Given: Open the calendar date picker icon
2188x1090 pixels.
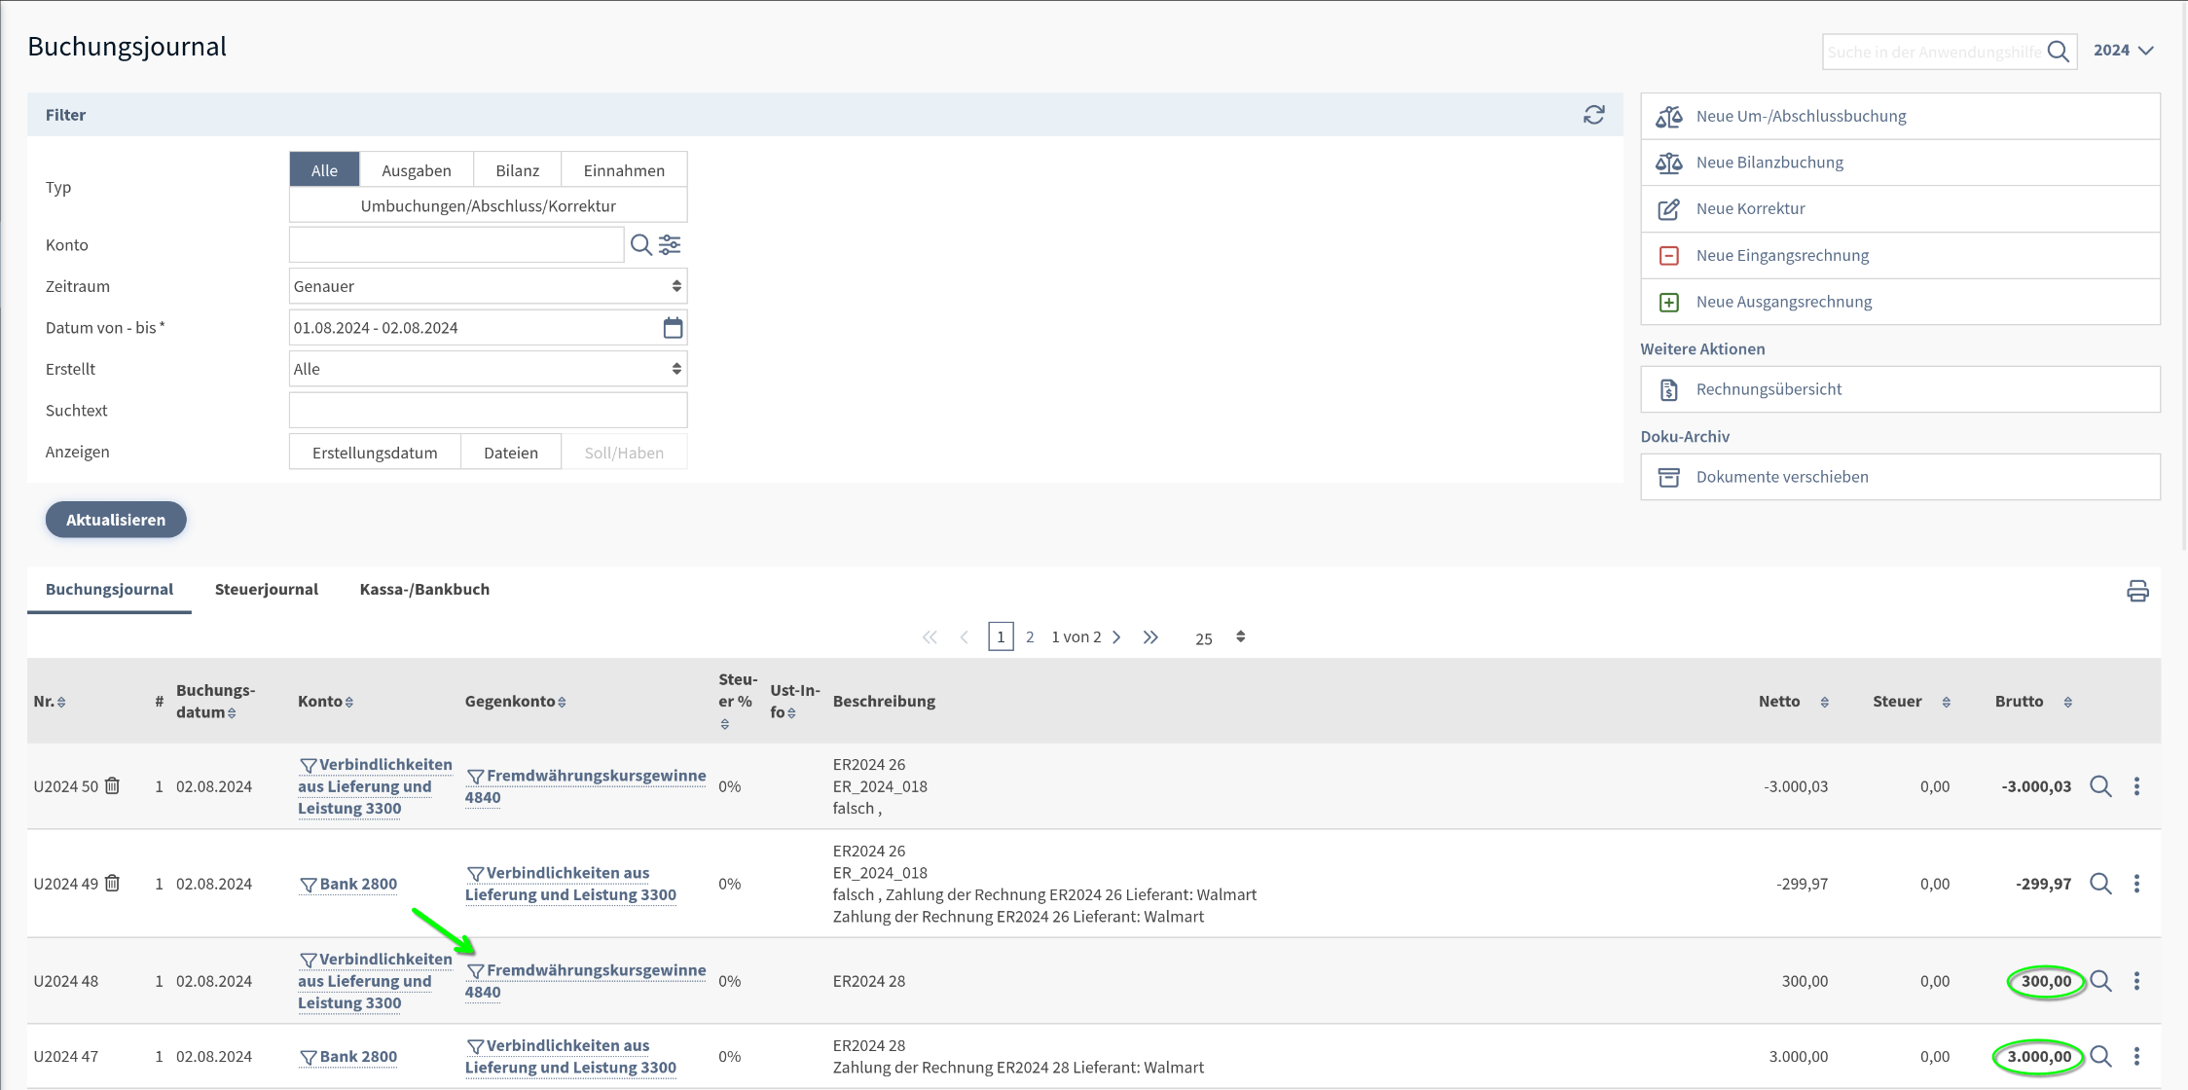Looking at the screenshot, I should pos(673,328).
